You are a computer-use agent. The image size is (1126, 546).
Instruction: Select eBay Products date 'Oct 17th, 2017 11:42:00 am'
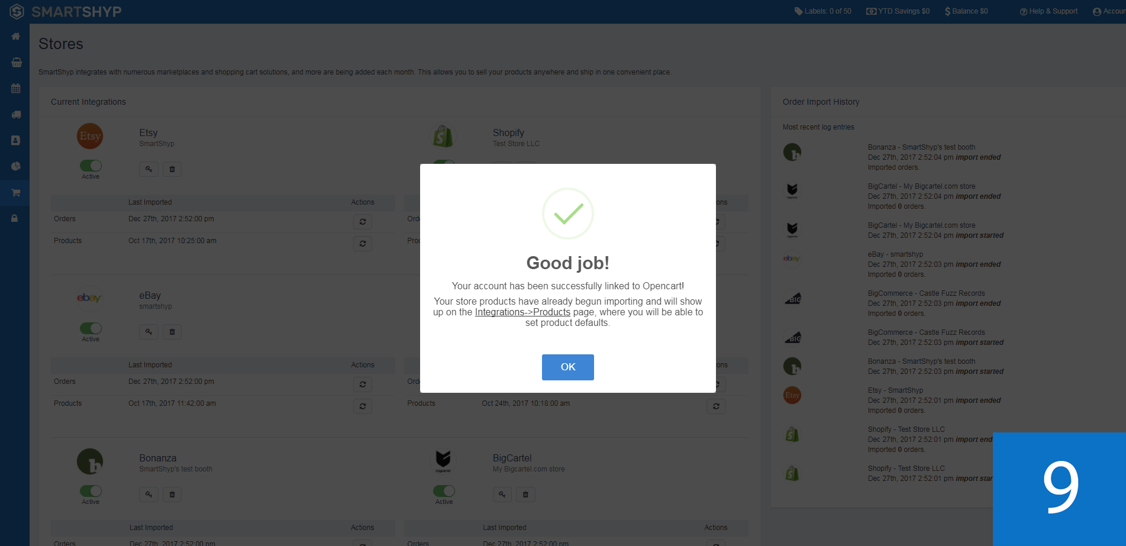[172, 403]
